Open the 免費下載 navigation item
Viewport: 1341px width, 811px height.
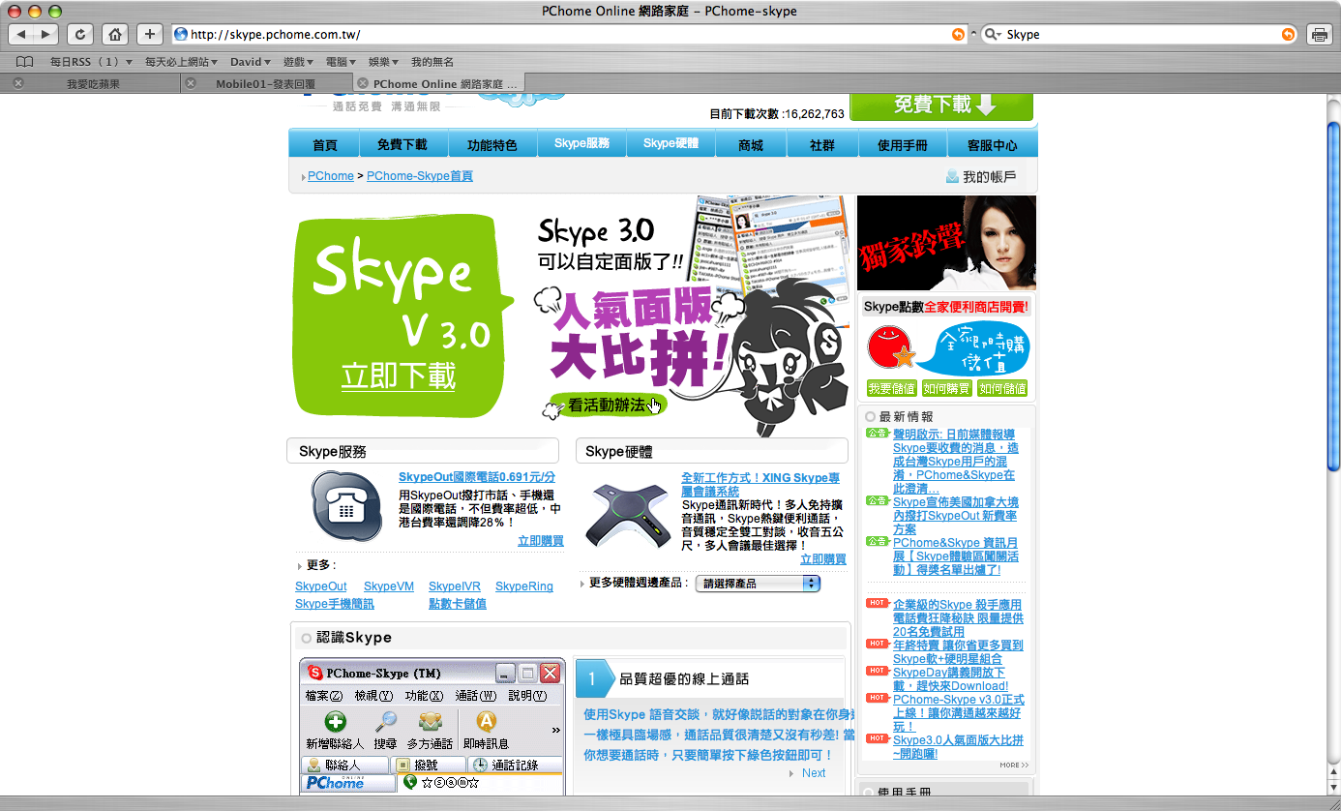(x=402, y=145)
